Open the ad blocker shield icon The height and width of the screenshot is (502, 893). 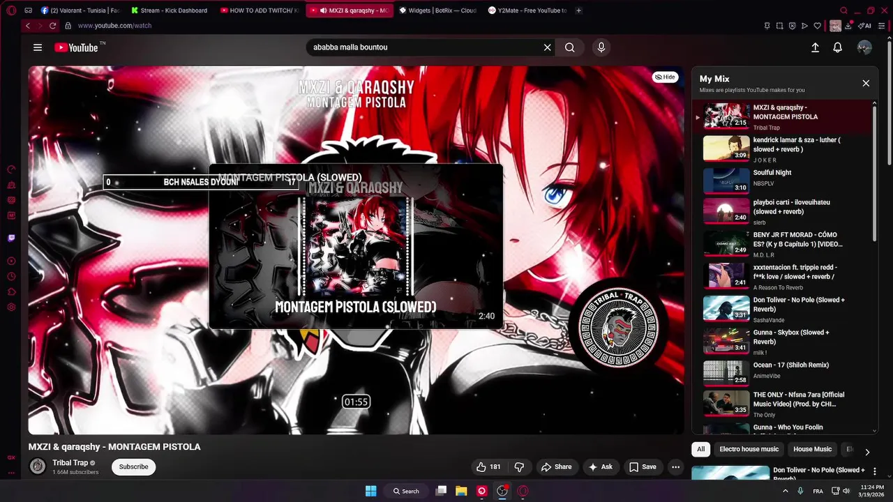click(792, 26)
